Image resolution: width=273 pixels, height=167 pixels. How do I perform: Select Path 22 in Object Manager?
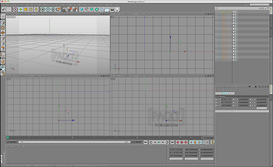click(x=225, y=60)
